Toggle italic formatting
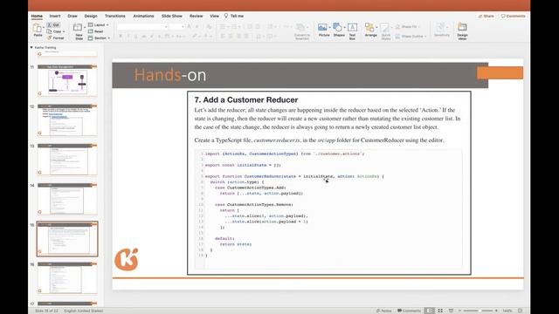 (128, 37)
